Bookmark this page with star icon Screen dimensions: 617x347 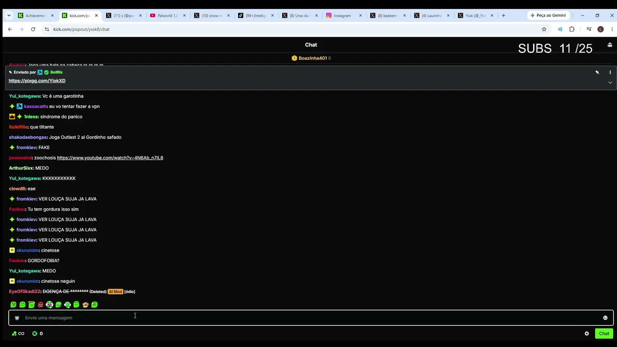[x=544, y=29]
